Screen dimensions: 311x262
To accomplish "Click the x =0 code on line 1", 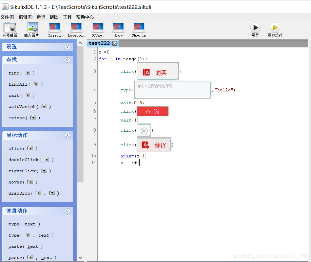I will (104, 52).
